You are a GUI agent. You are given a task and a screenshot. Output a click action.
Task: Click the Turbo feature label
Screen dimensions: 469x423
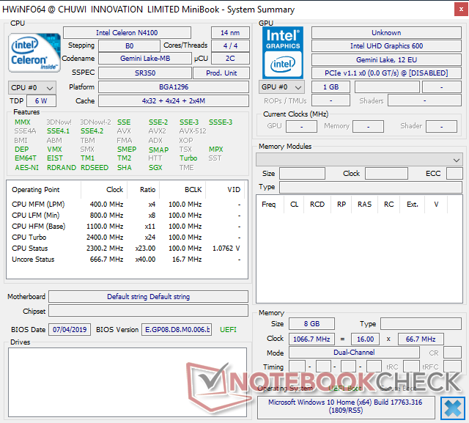[x=188, y=158]
